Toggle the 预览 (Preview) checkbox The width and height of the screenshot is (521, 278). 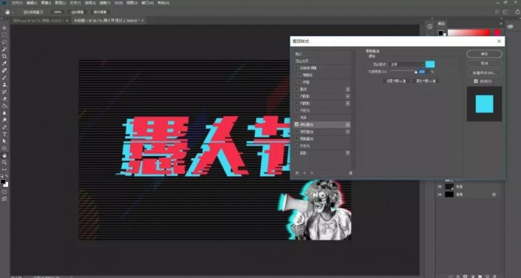pos(476,81)
